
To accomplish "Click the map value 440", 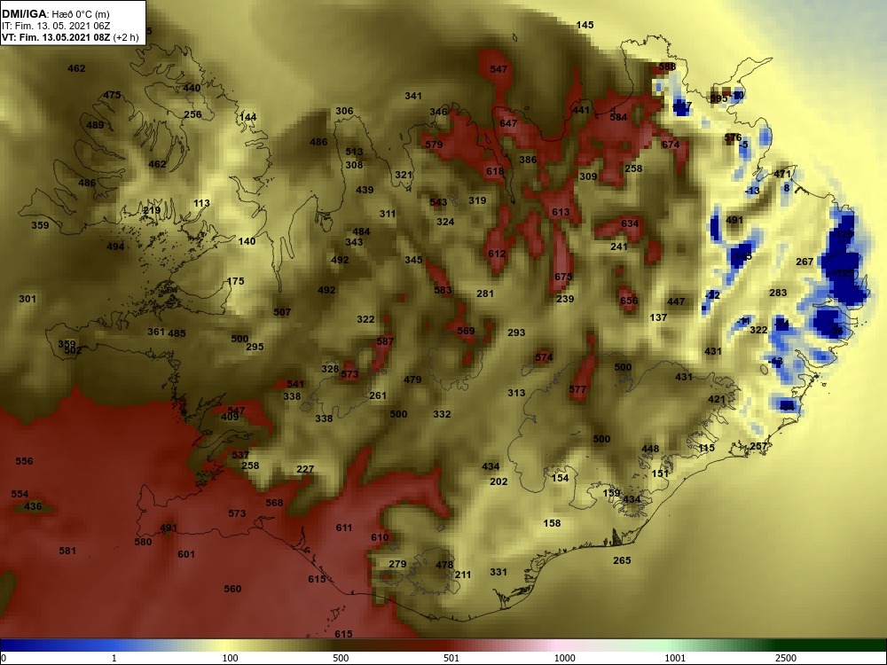I will click(x=192, y=88).
